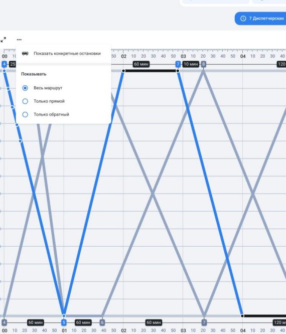
Task: Click bottom-left trip marker number 4
Action: [x=4, y=322]
